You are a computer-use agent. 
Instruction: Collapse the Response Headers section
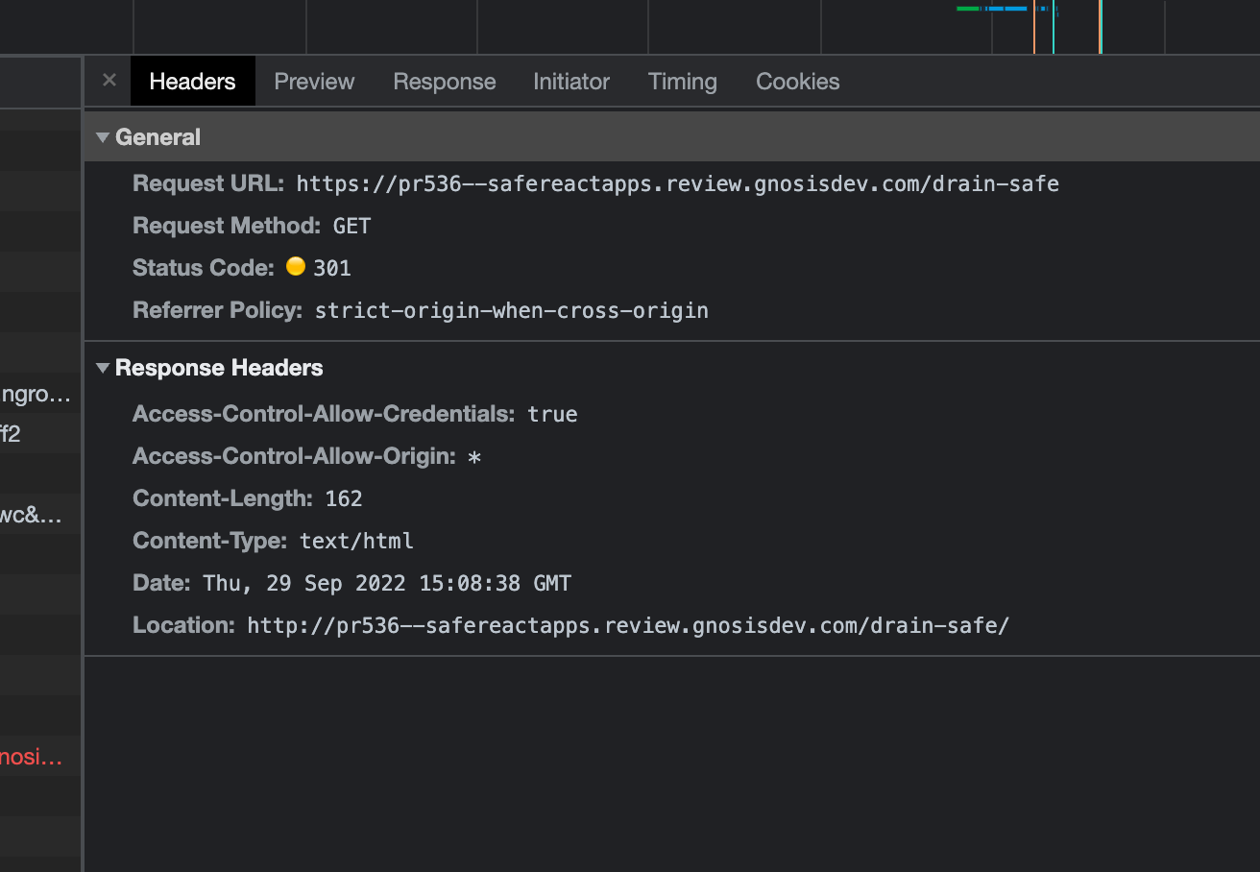pyautogui.click(x=103, y=367)
